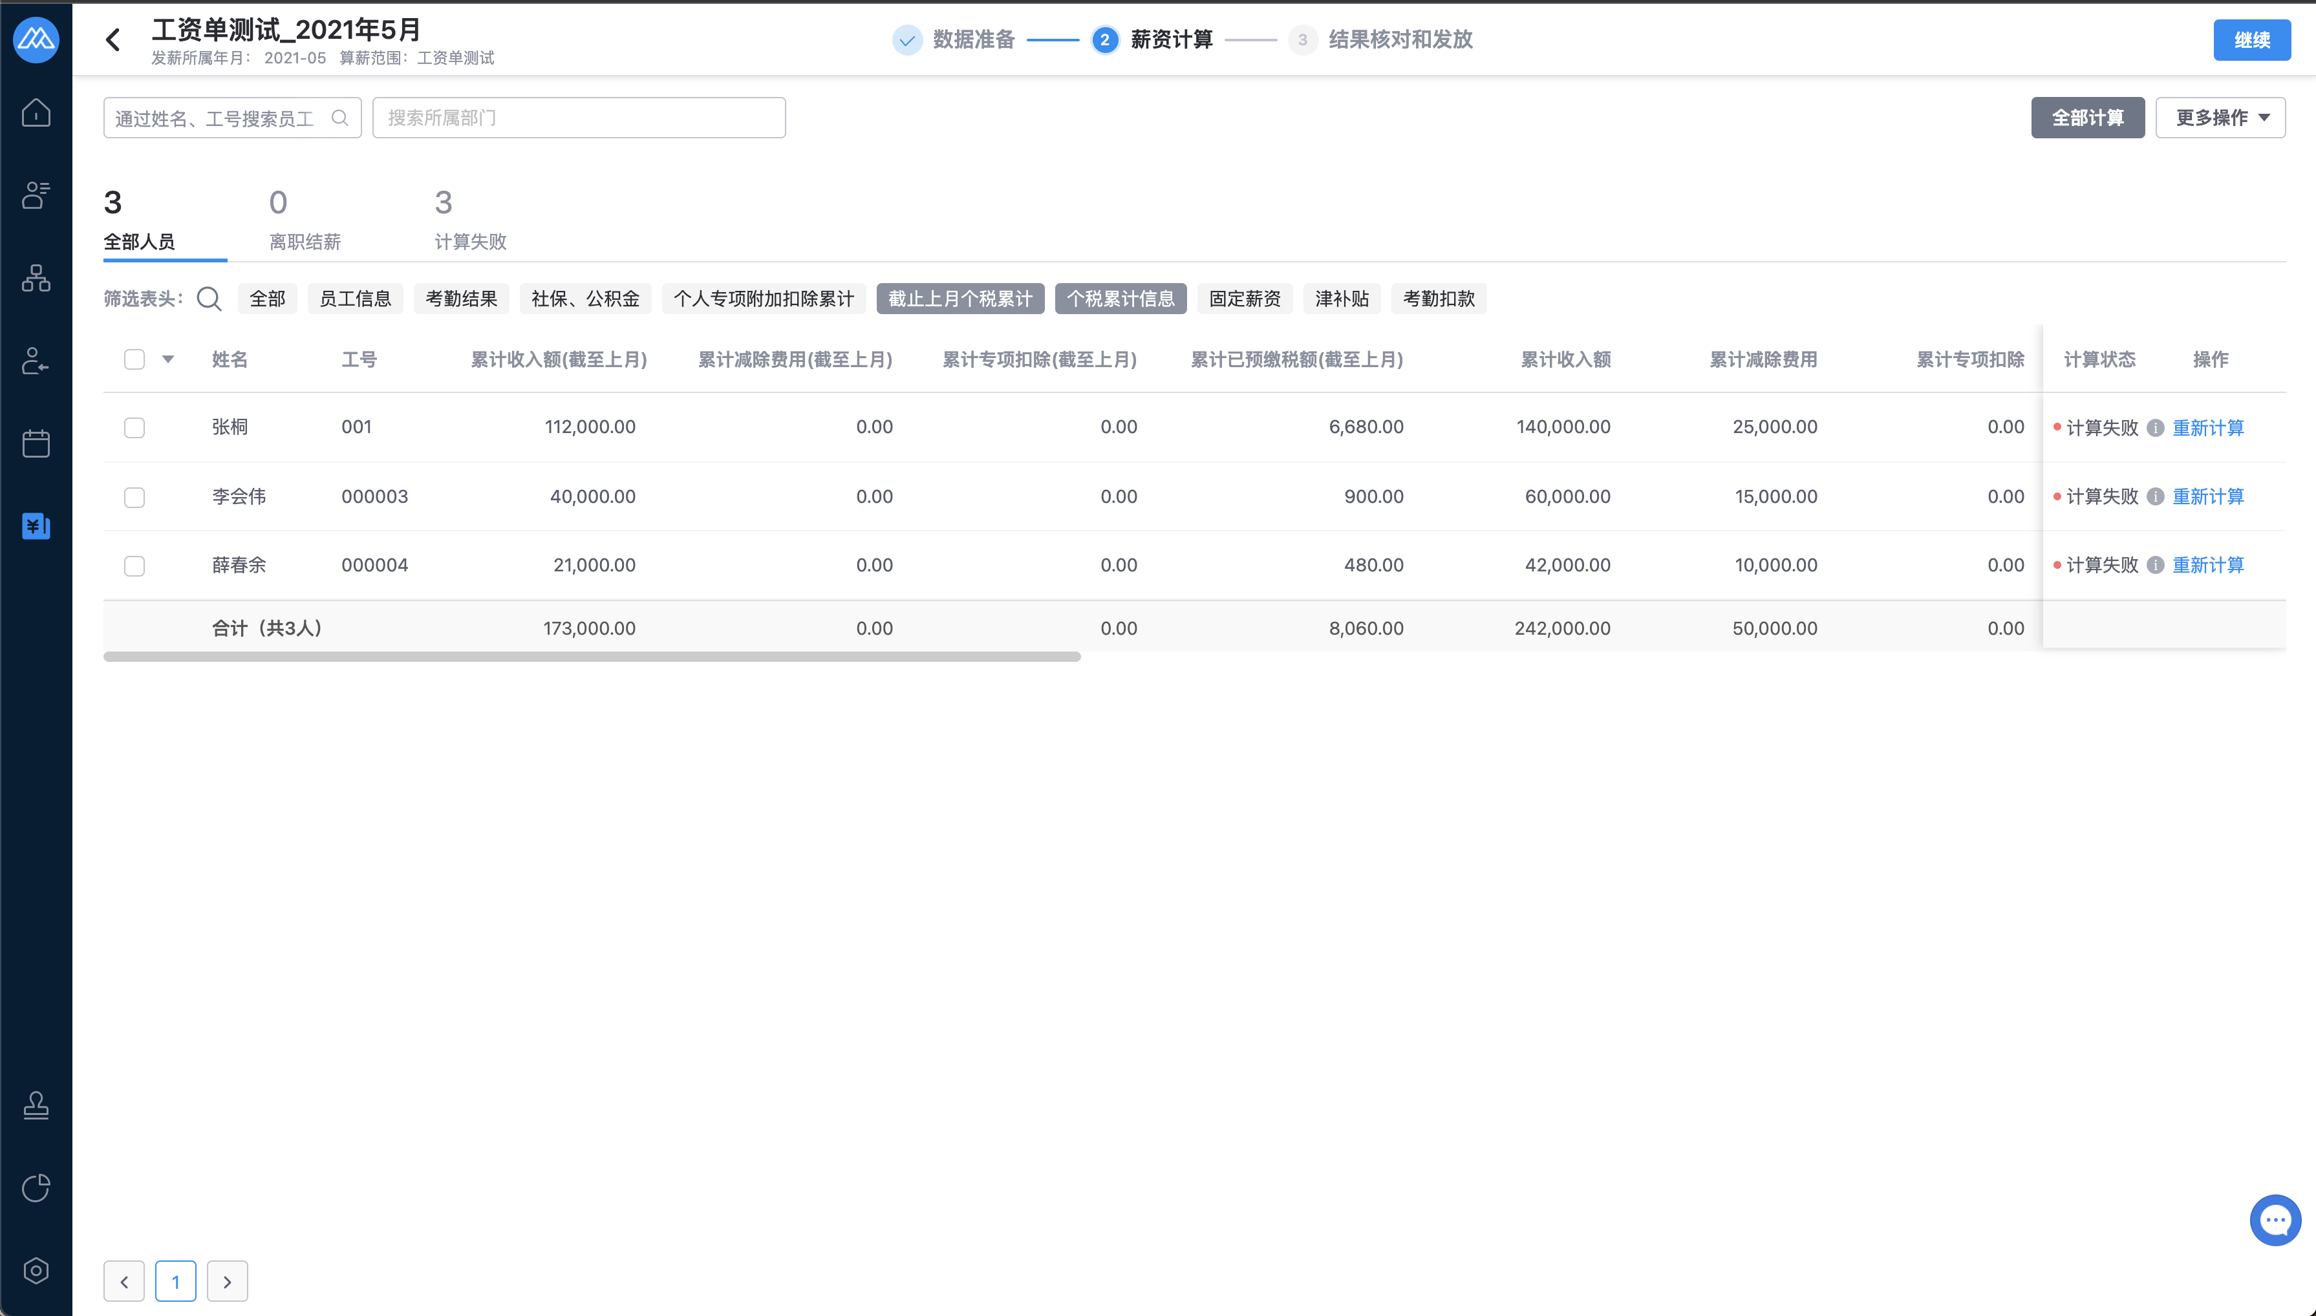Click the 全部计算 button
The image size is (2316, 1316).
pyautogui.click(x=2087, y=118)
